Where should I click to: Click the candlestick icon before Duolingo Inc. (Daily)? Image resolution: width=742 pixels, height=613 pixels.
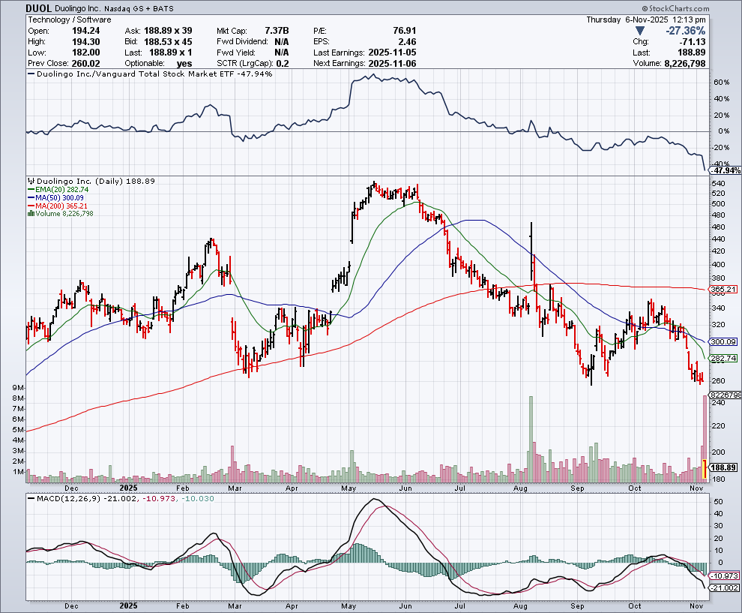[x=30, y=182]
